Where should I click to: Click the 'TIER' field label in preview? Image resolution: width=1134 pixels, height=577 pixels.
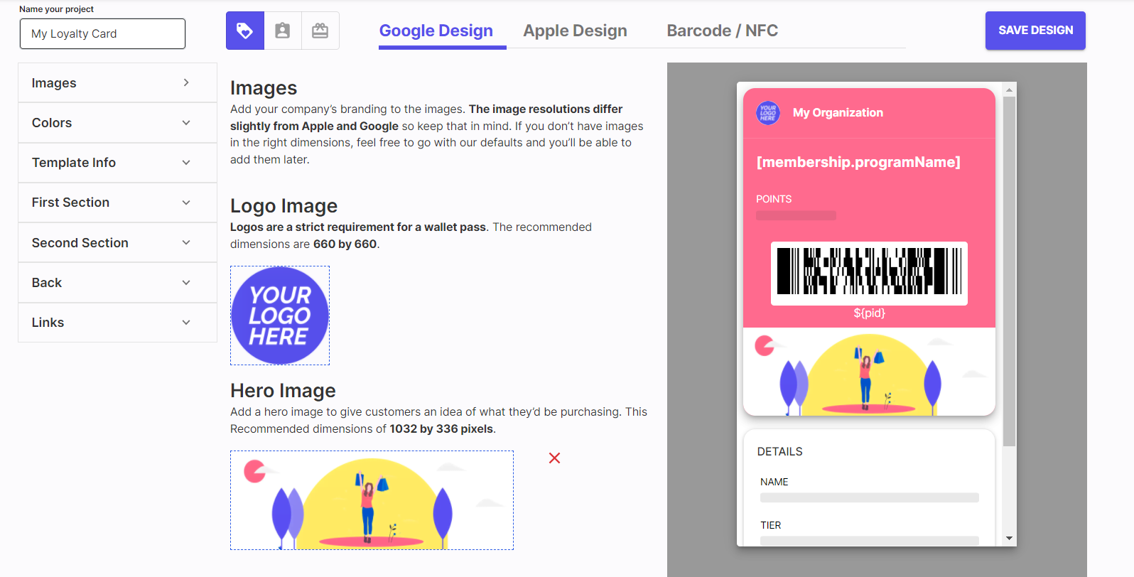(x=770, y=525)
